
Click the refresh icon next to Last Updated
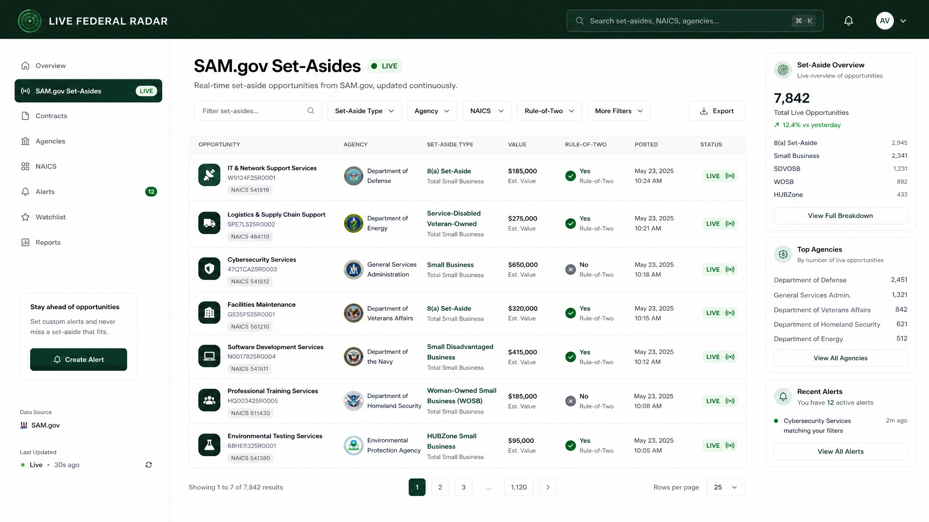coord(148,465)
